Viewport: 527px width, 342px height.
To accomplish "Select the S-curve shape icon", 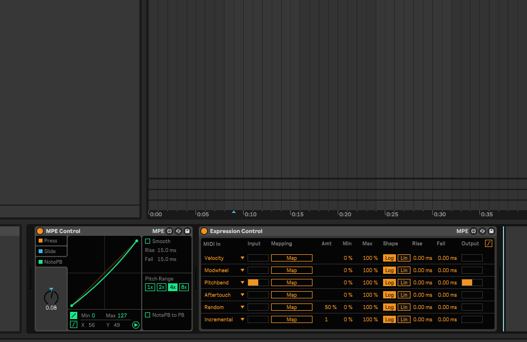I will pyautogui.click(x=74, y=325).
